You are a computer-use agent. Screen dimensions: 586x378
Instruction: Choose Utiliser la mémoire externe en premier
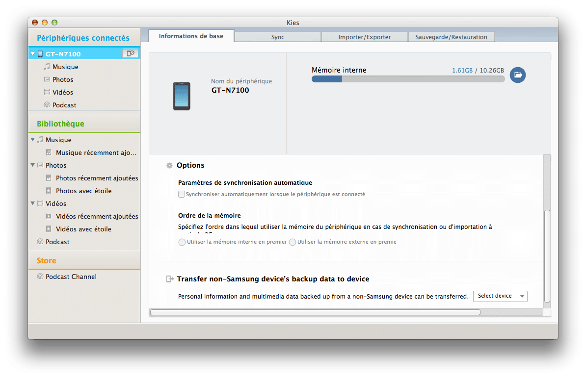click(x=293, y=242)
